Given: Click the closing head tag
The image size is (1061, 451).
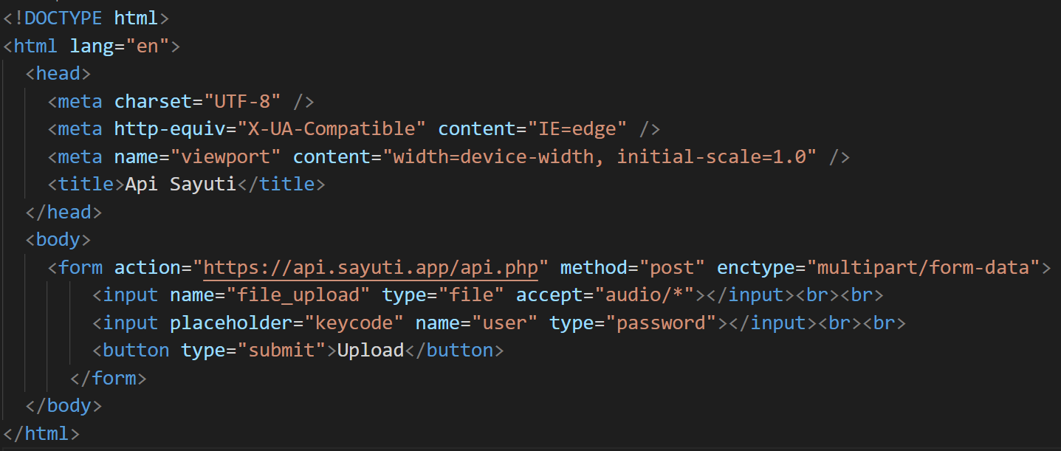Looking at the screenshot, I should click(x=63, y=212).
